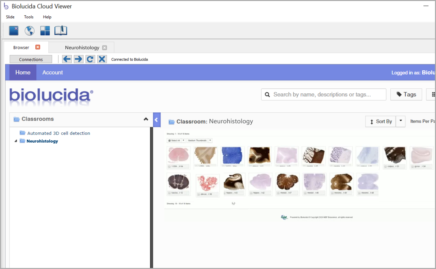
Task: Click the Classrooms folder icon
Action: point(17,119)
